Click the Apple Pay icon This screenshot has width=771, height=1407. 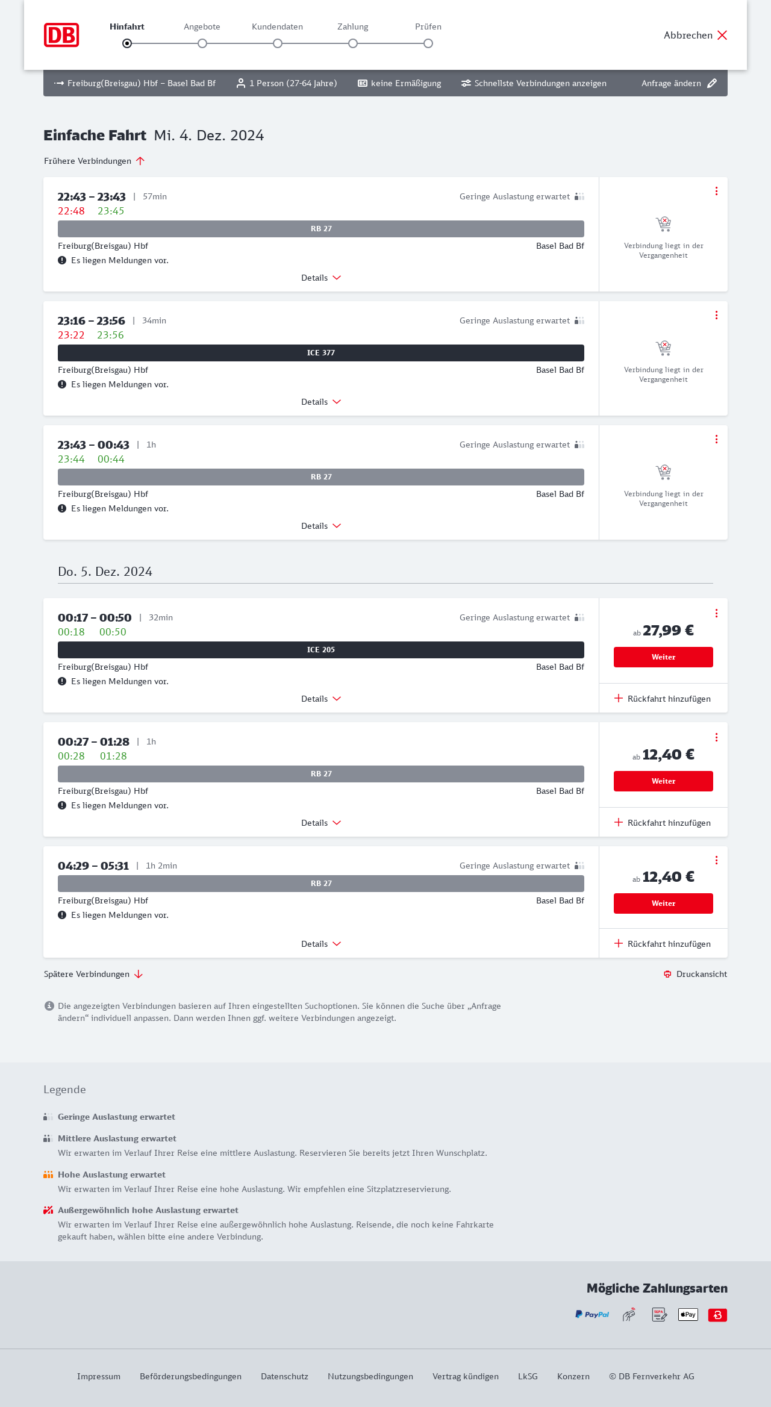(688, 1314)
